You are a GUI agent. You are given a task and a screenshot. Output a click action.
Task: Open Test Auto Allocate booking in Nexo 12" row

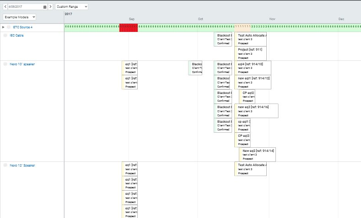coord(250,169)
